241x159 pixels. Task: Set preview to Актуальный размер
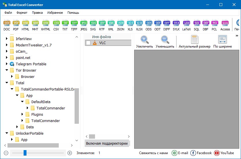coord(195,42)
